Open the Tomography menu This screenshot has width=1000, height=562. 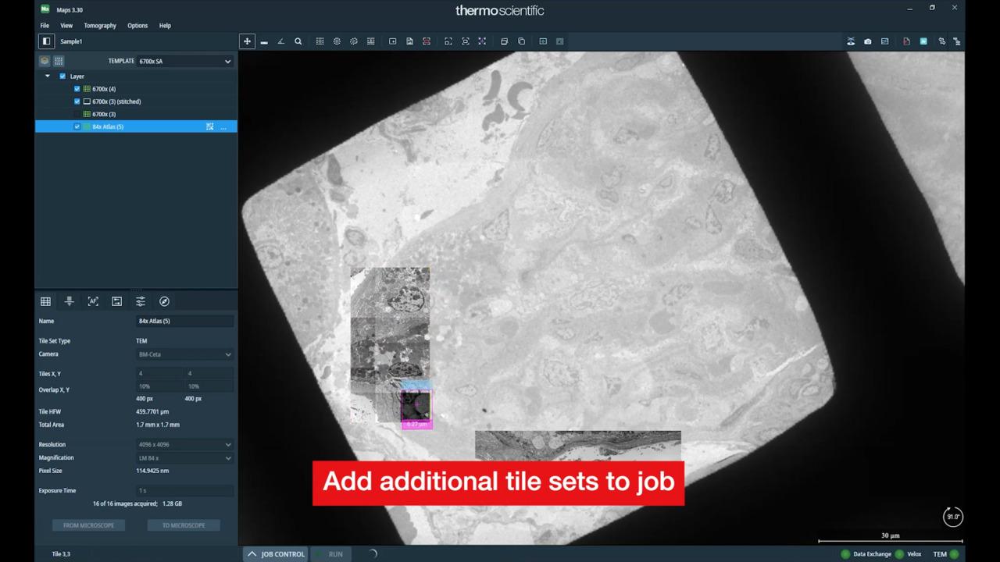100,26
